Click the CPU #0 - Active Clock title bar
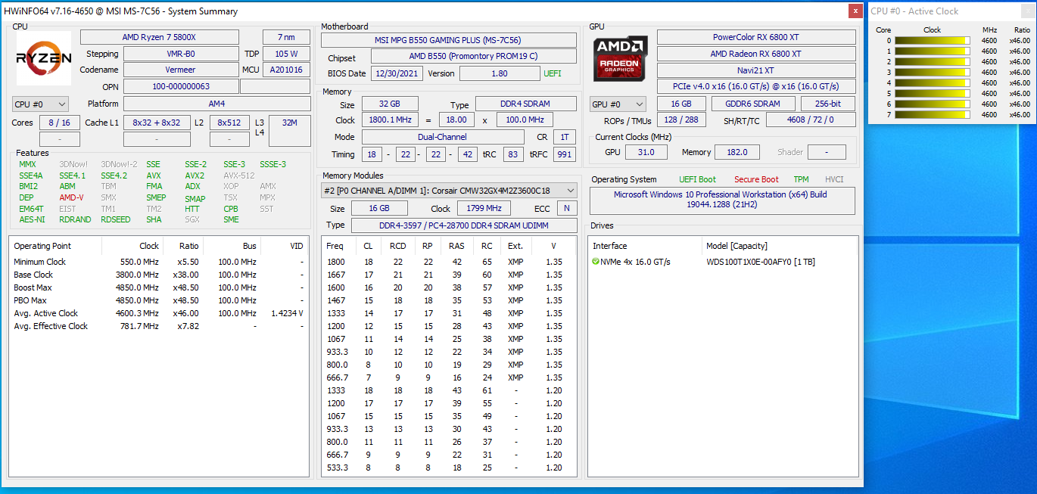The width and height of the screenshot is (1037, 494). pyautogui.click(x=952, y=11)
